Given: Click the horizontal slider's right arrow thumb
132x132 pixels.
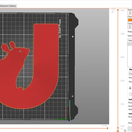Looking at the screenshot, I should click(108, 128).
